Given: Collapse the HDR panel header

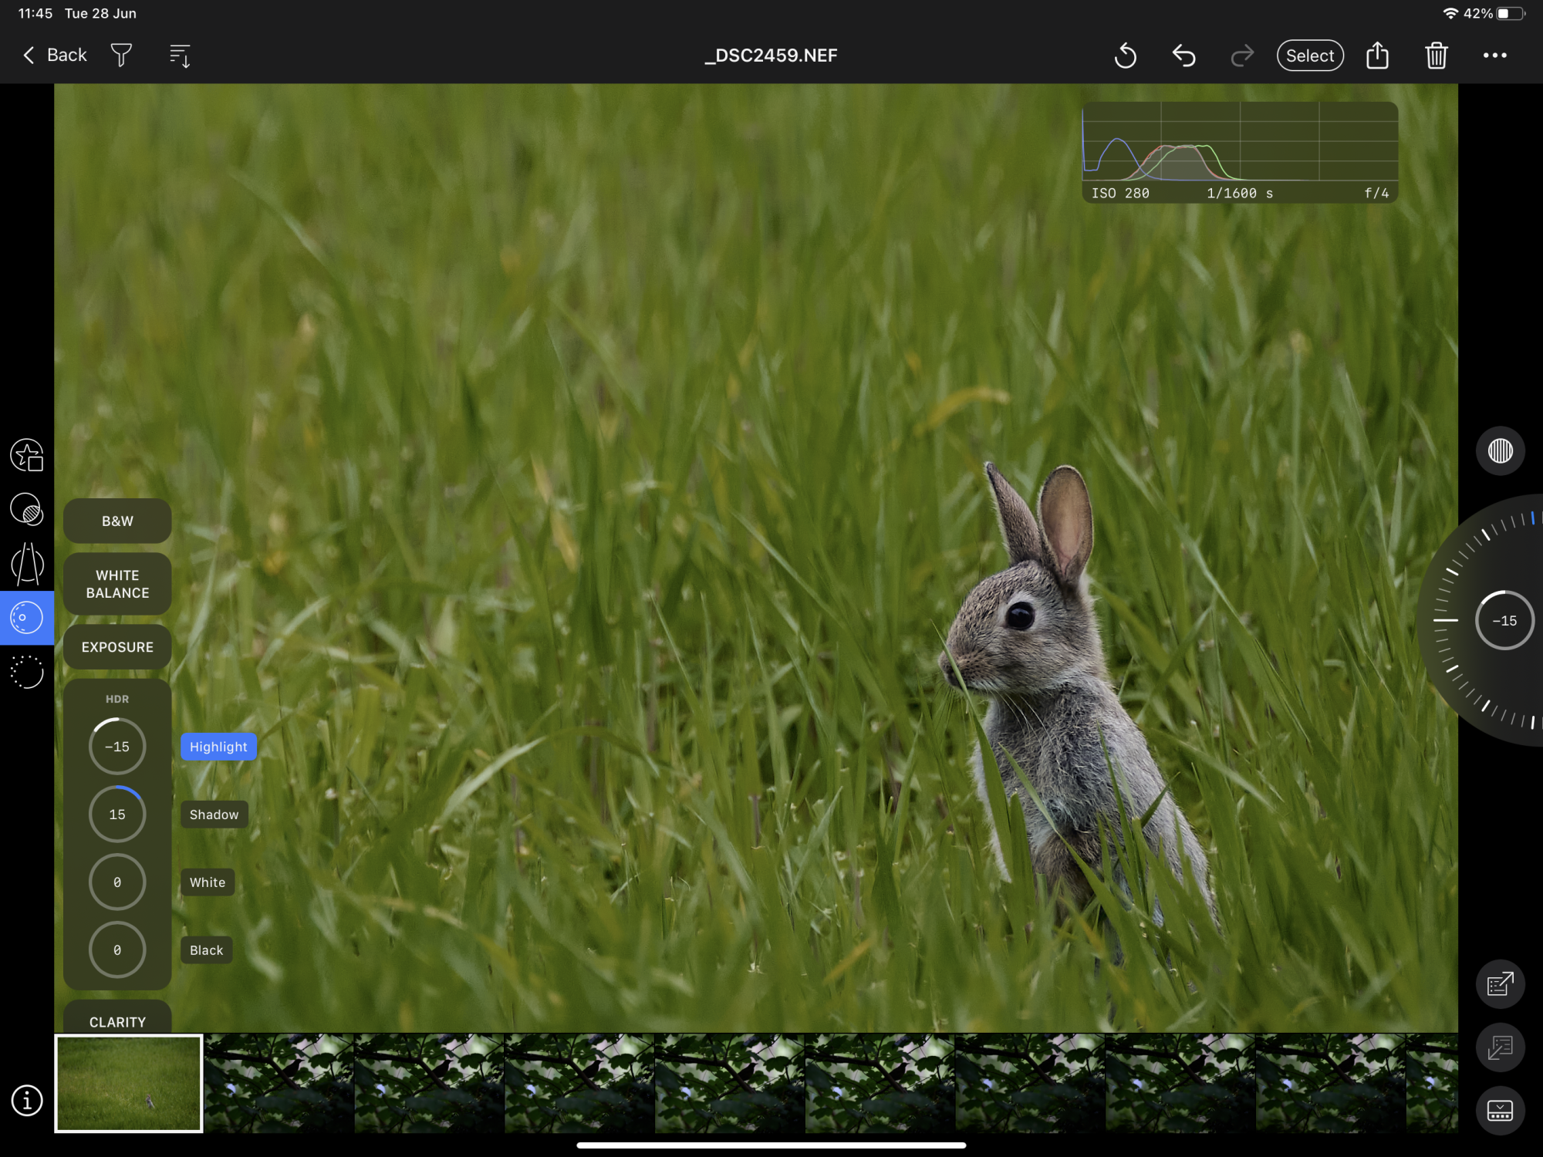Looking at the screenshot, I should [117, 699].
